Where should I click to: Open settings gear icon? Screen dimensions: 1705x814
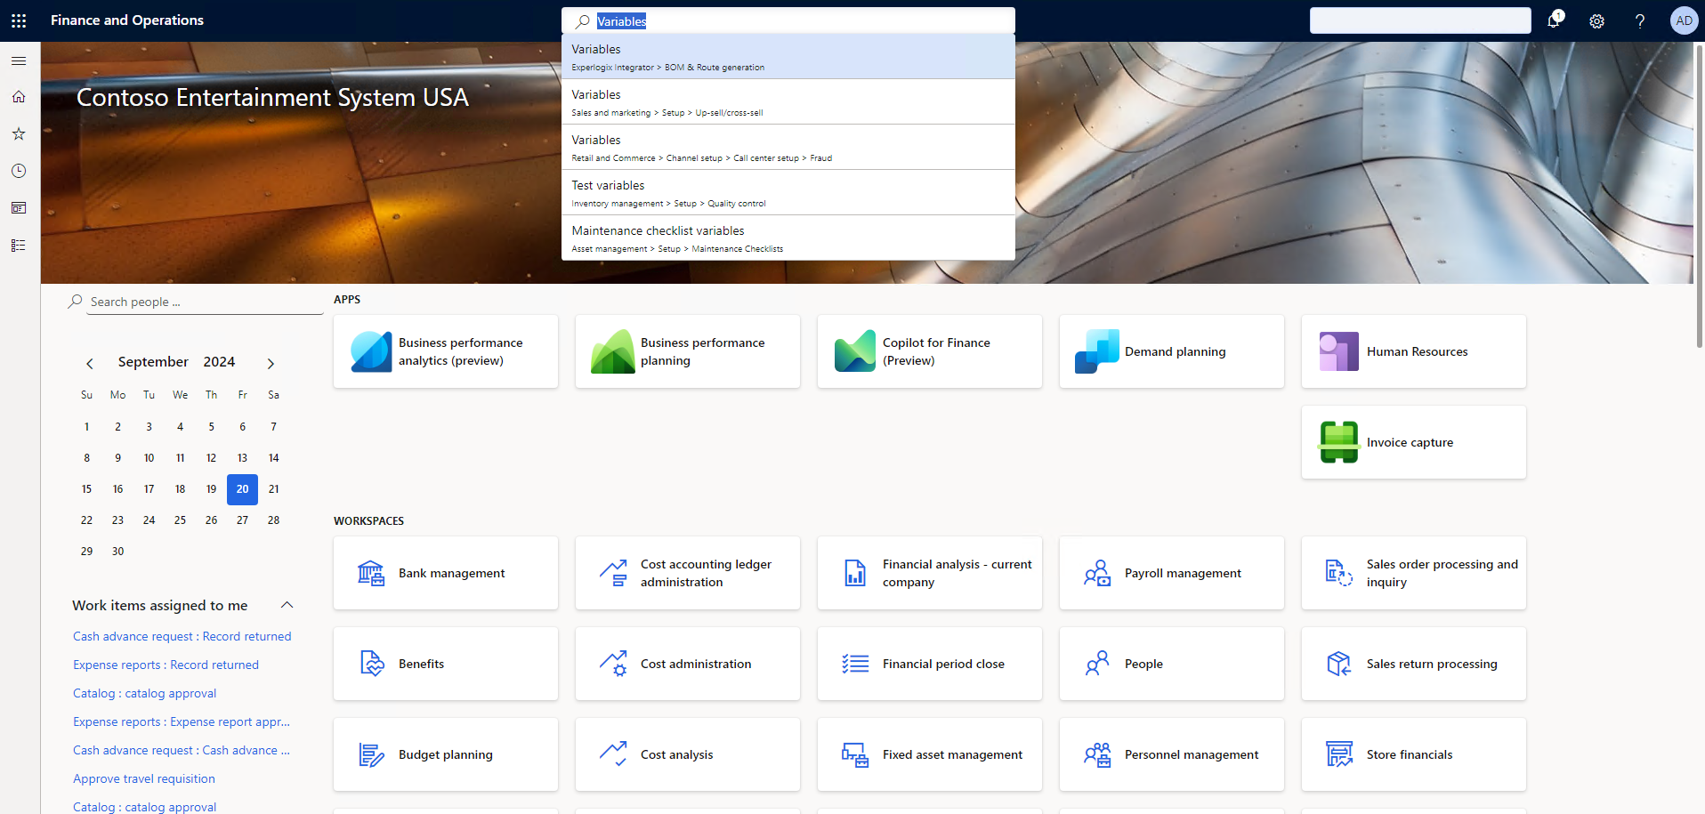(1597, 21)
